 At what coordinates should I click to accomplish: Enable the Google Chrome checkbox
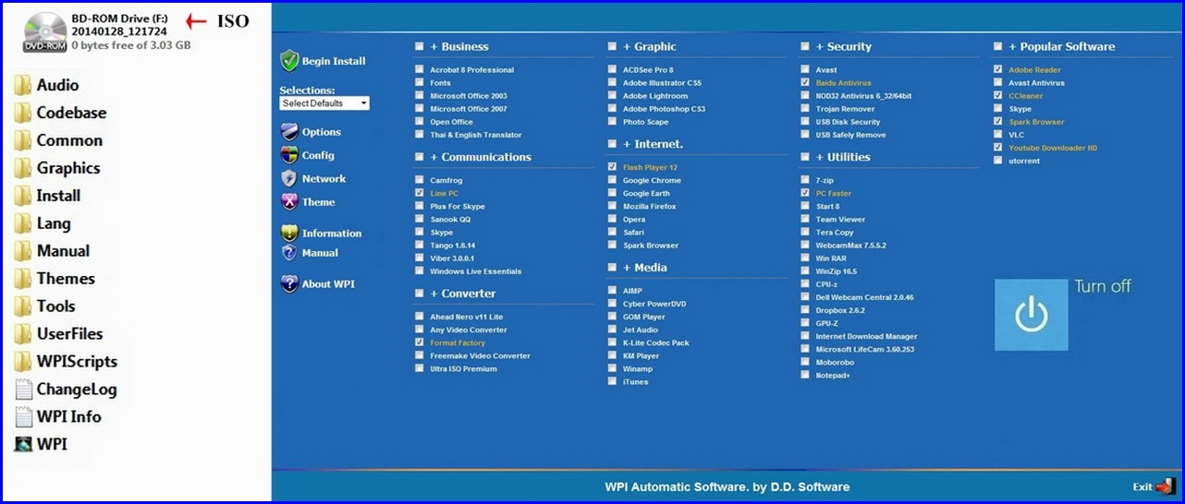tap(613, 180)
